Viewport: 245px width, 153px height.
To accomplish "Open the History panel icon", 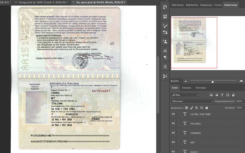I will [x=165, y=7].
